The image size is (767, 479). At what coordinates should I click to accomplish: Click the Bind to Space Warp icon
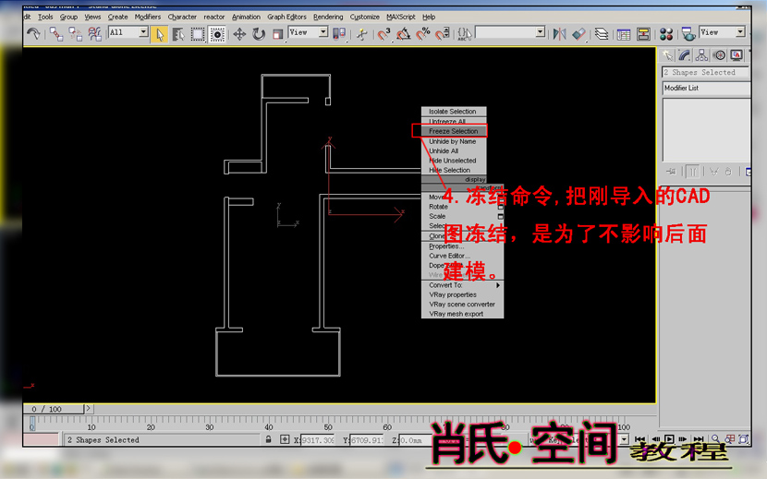[94, 34]
